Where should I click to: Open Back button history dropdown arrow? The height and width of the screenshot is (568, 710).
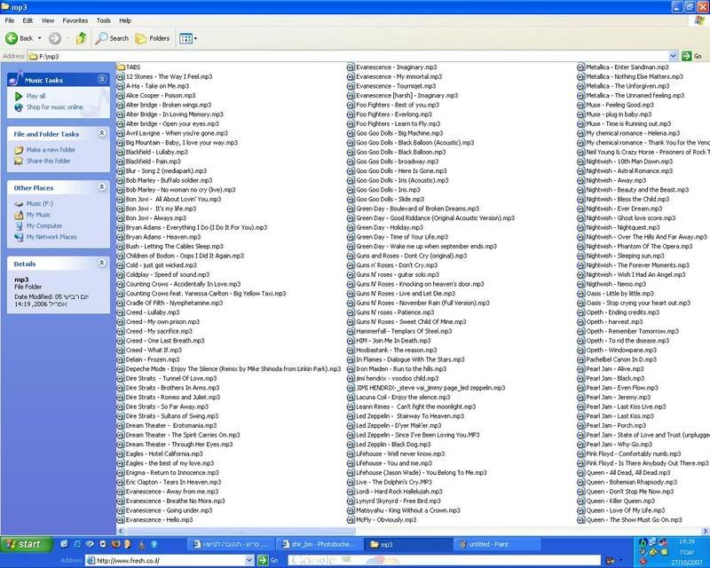pos(39,38)
